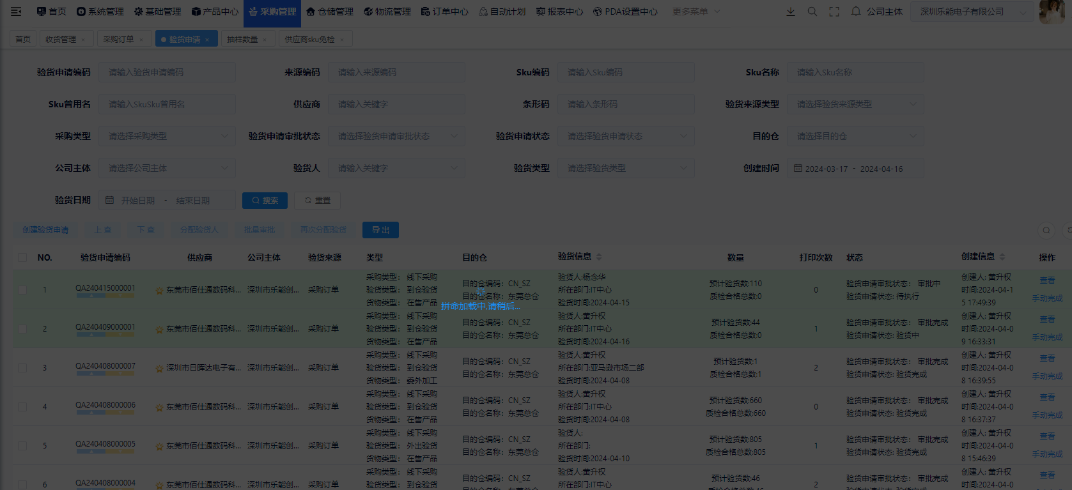Sort by 创建信息 column arrows
The width and height of the screenshot is (1072, 490).
pyautogui.click(x=1002, y=257)
